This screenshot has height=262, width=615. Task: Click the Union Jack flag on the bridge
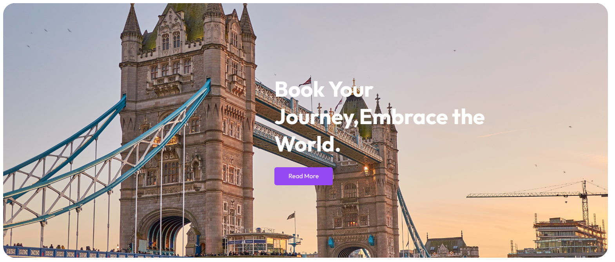coord(305,81)
